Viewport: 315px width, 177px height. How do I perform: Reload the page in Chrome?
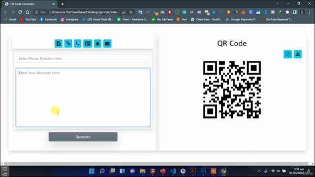[20, 12]
